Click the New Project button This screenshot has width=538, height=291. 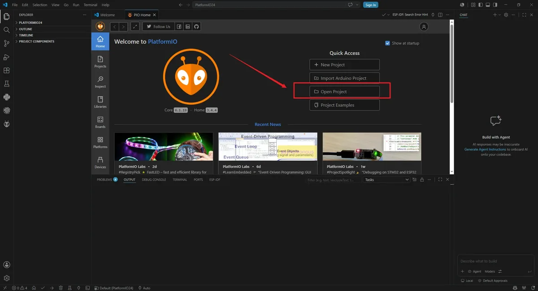click(344, 64)
